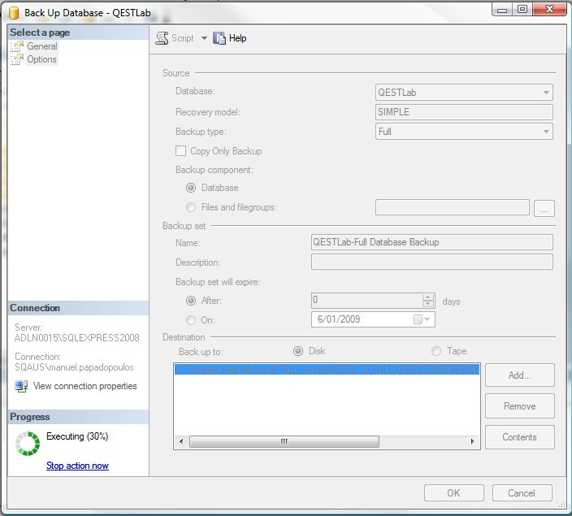Click the executing progress spinner icon
Screen dimensions: 572x516
[28, 444]
